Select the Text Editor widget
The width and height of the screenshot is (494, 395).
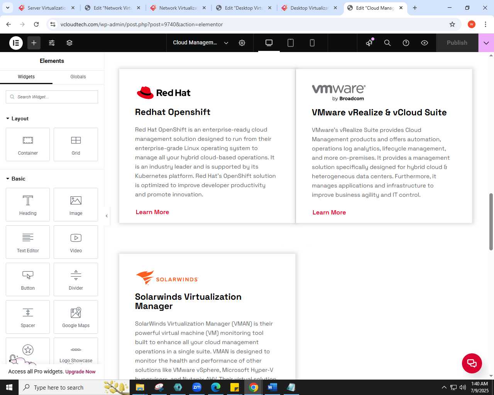tap(28, 242)
